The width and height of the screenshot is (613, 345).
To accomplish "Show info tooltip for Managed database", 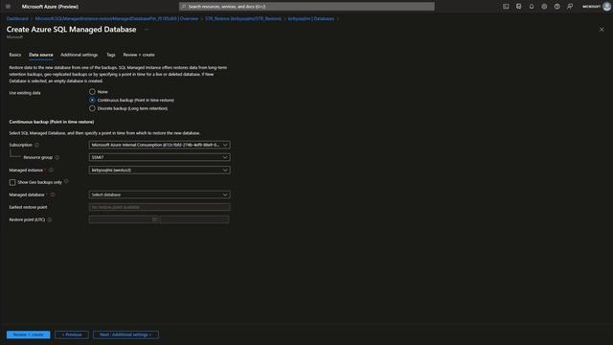I will click(x=53, y=195).
